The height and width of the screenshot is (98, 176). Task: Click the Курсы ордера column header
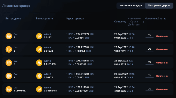tap(75, 18)
